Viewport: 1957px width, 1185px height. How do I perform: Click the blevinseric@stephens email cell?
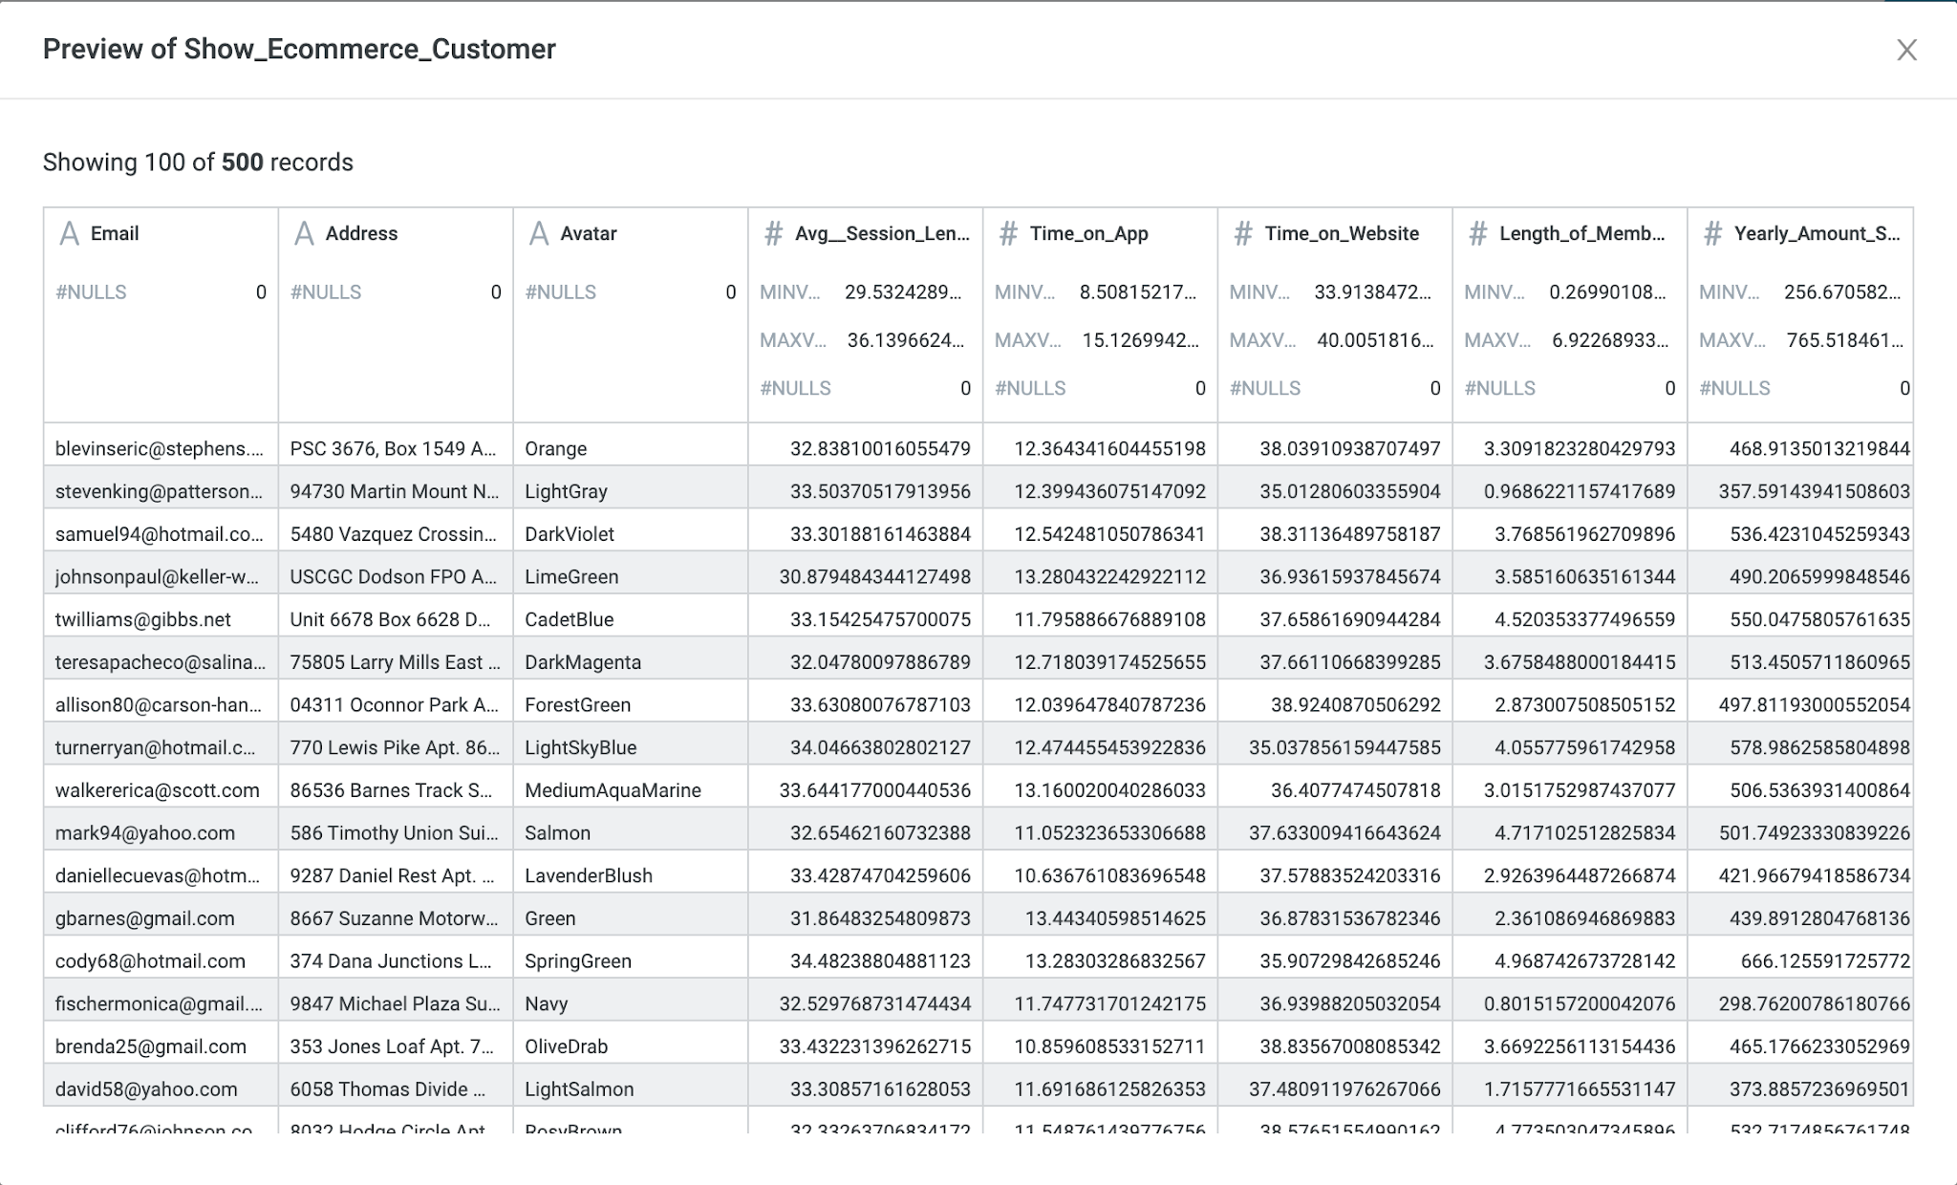pos(159,448)
